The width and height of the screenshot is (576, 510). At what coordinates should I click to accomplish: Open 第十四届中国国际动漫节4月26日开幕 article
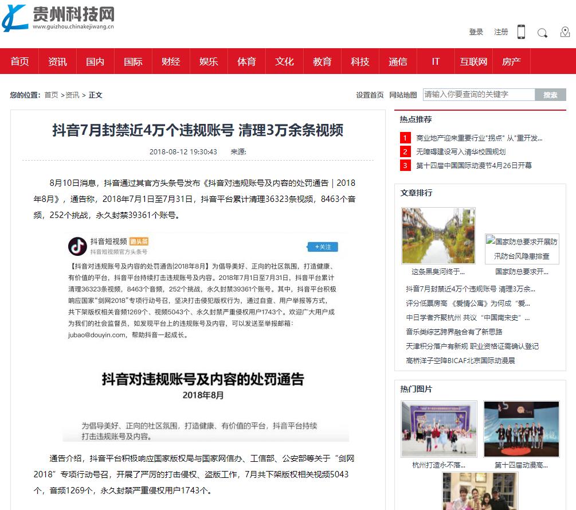click(x=474, y=165)
